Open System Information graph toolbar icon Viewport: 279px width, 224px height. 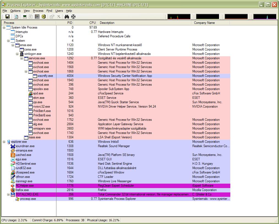(x=25, y=17)
